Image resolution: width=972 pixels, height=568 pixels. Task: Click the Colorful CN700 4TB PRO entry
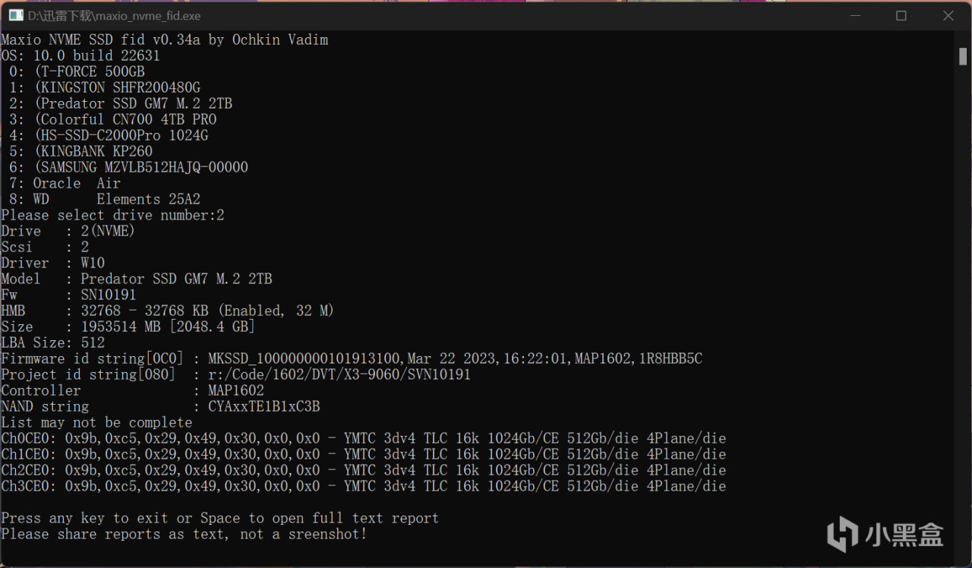(125, 119)
